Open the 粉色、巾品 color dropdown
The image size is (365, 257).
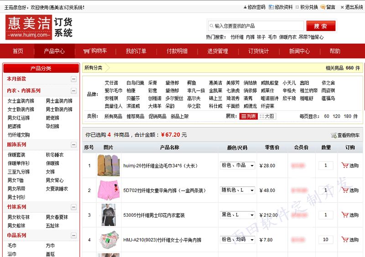237,166
